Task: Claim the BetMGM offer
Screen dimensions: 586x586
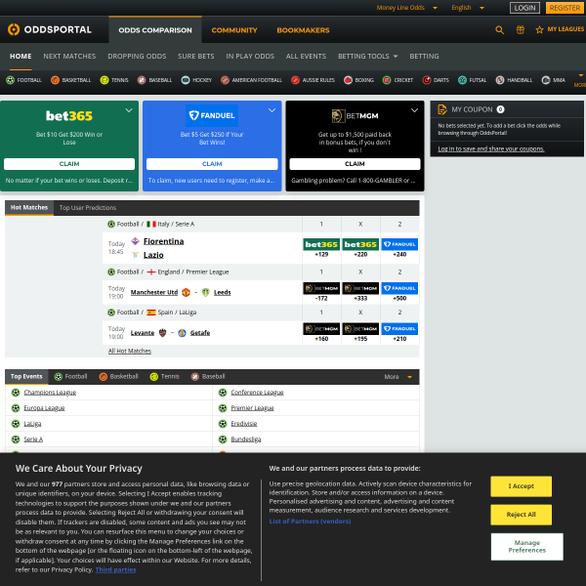Action: [x=356, y=164]
